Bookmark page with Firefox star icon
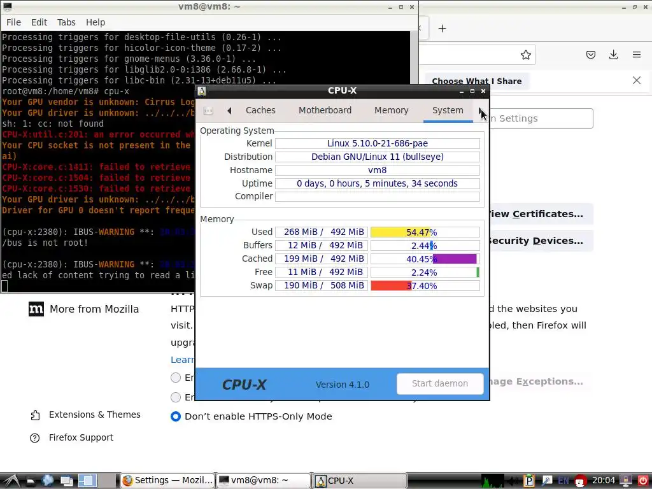Image resolution: width=652 pixels, height=489 pixels. coord(525,55)
